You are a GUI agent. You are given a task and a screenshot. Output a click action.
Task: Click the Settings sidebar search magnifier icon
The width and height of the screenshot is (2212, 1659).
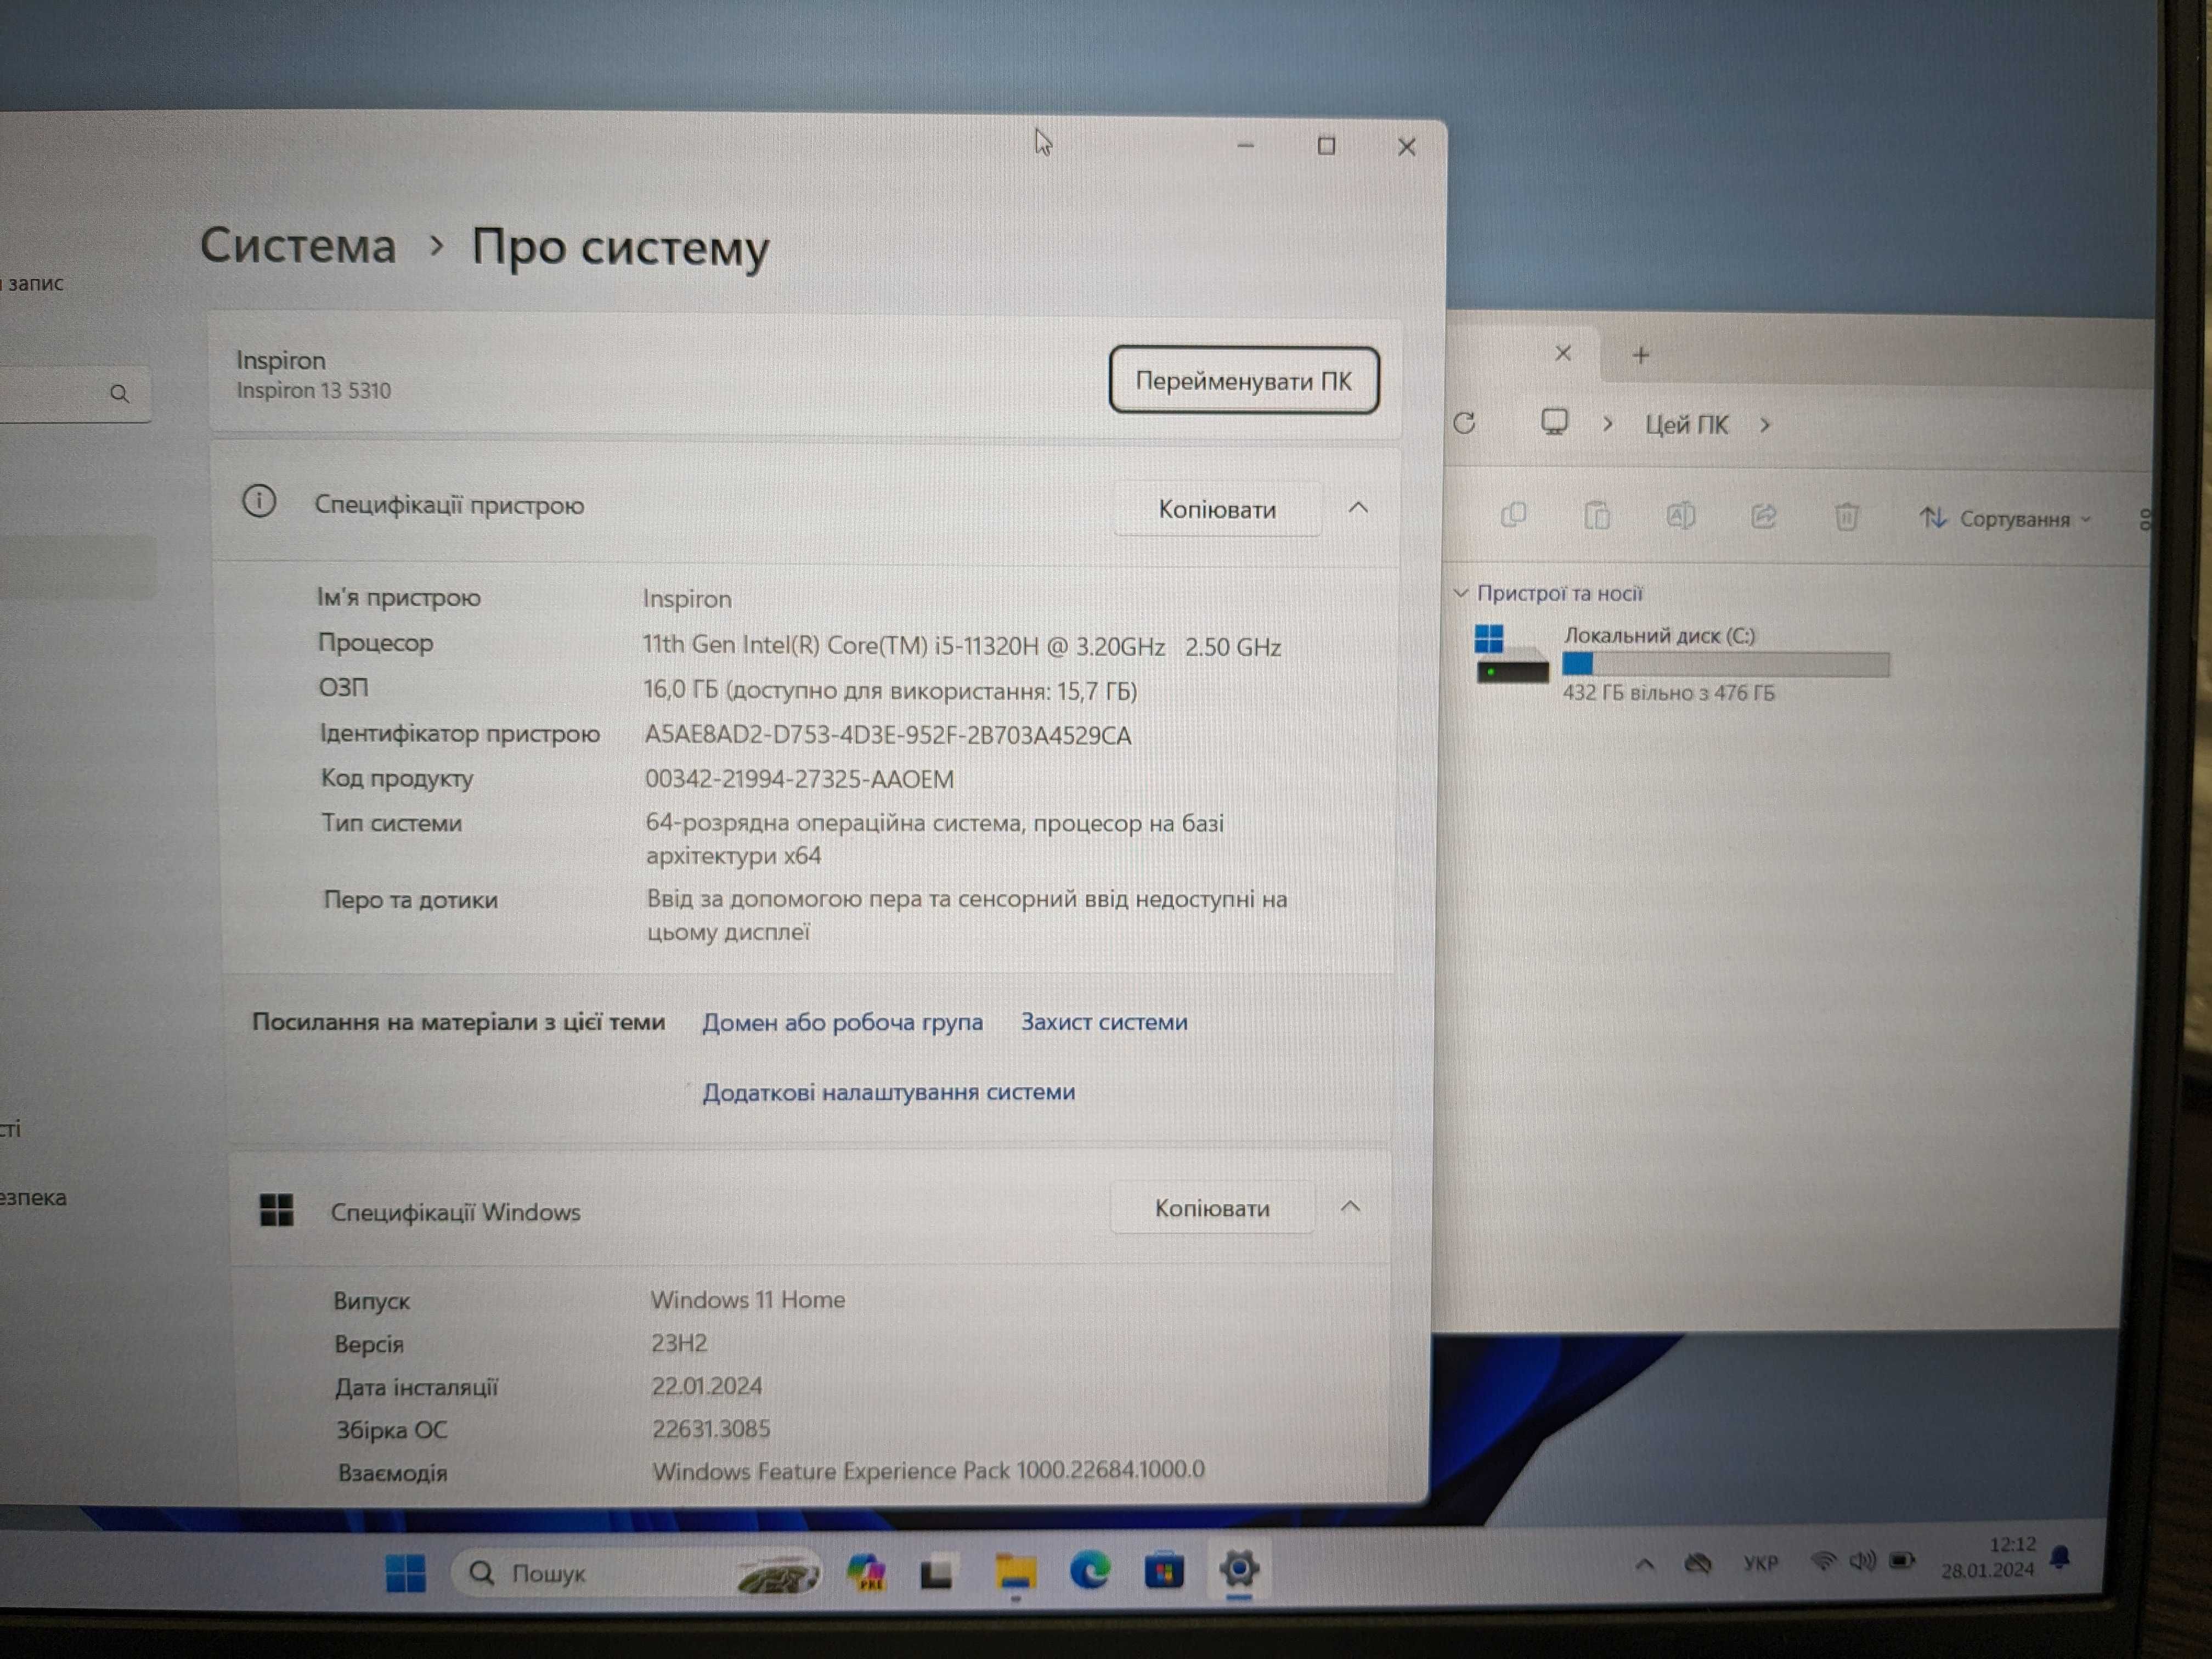119,394
